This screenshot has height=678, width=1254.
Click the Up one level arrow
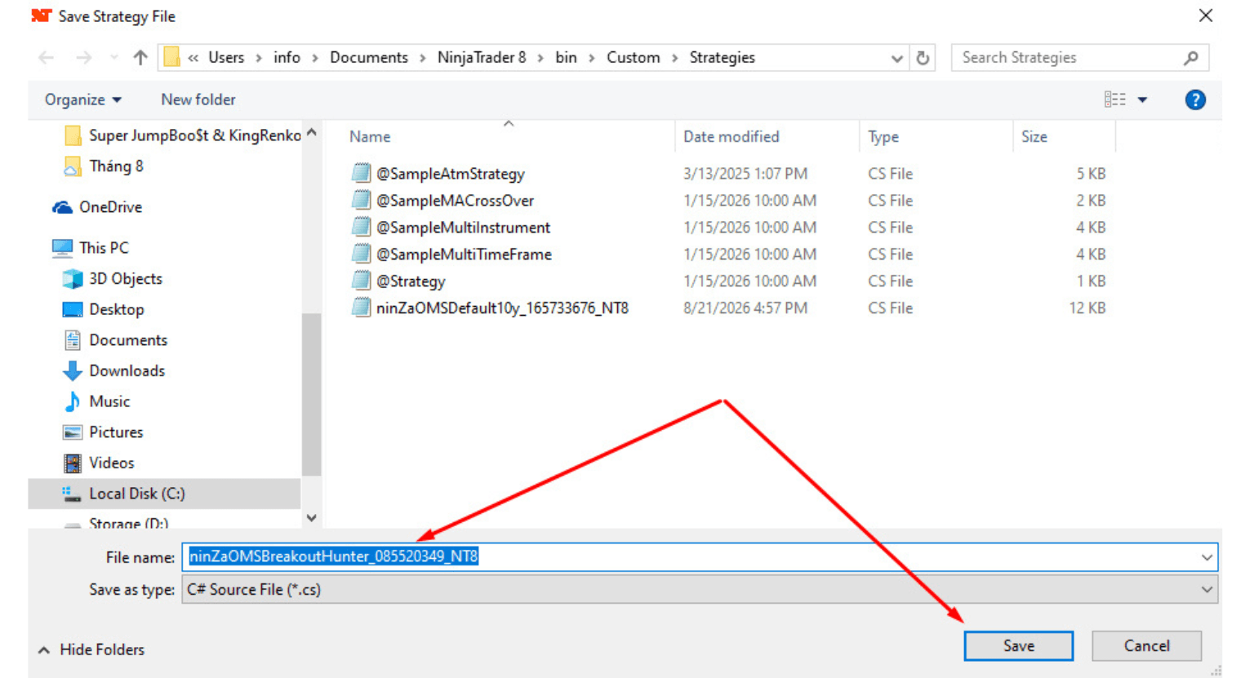pos(140,58)
